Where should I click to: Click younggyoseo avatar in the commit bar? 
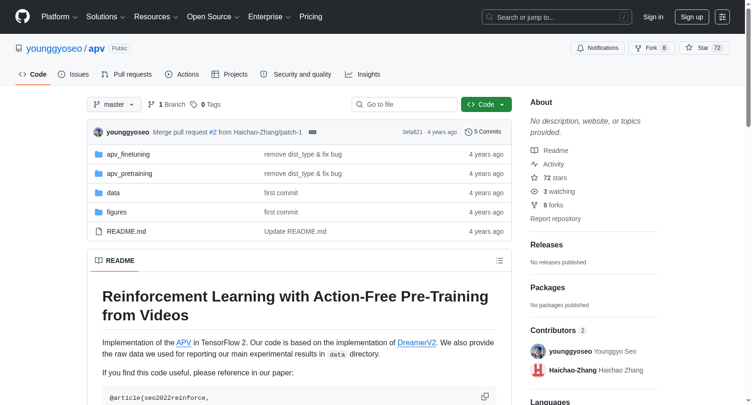(x=98, y=132)
